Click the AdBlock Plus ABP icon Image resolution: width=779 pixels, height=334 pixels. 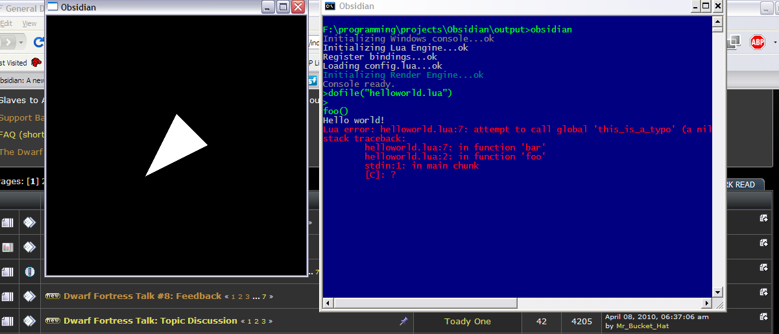[x=758, y=42]
